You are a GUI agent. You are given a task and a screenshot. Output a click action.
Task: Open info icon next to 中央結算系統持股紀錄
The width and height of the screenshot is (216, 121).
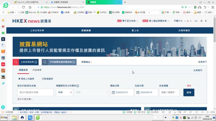point(74,62)
